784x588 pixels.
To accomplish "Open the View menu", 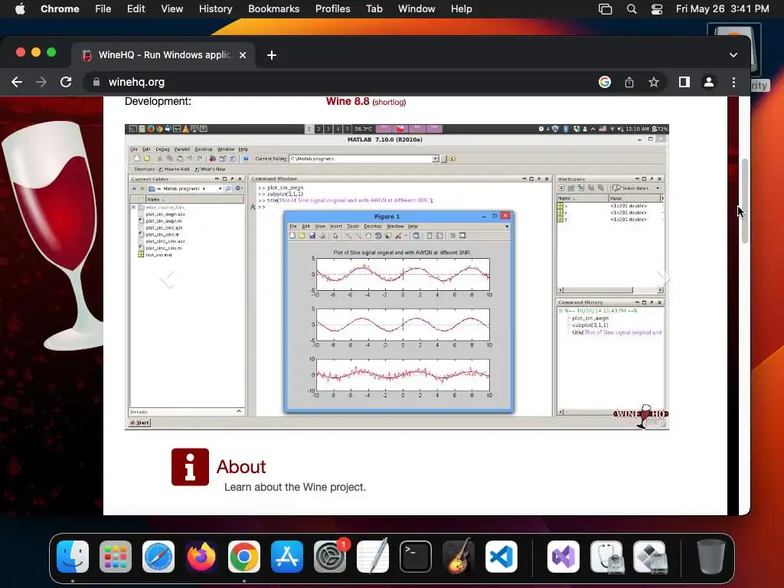I will pos(171,9).
